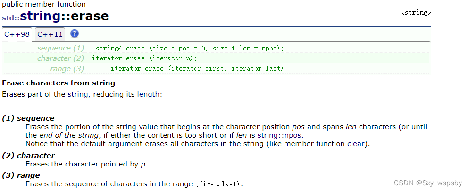Select the 'range (3)' prototype label
This screenshot has width=469, height=191.
click(67, 69)
